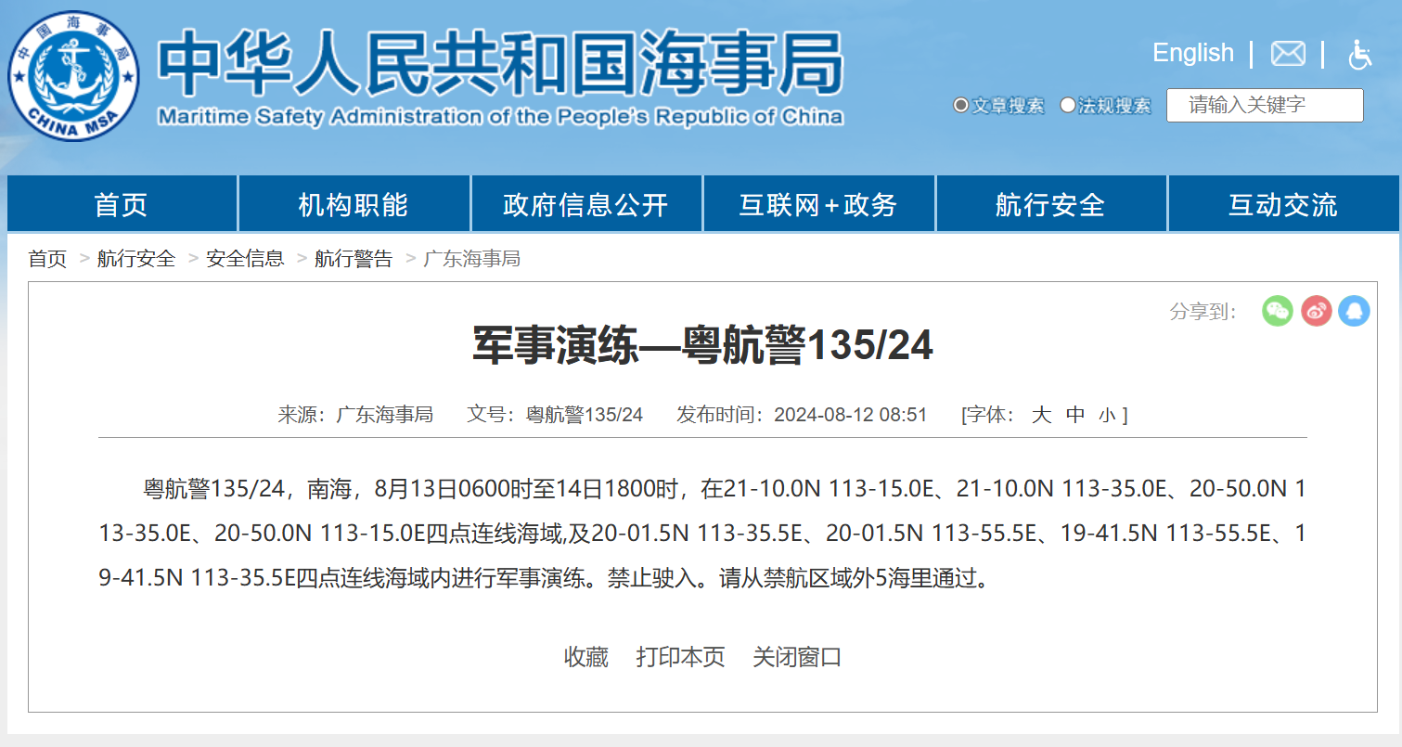The image size is (1402, 747).
Task: Go to 首页 in the breadcrumb
Action: (x=47, y=259)
